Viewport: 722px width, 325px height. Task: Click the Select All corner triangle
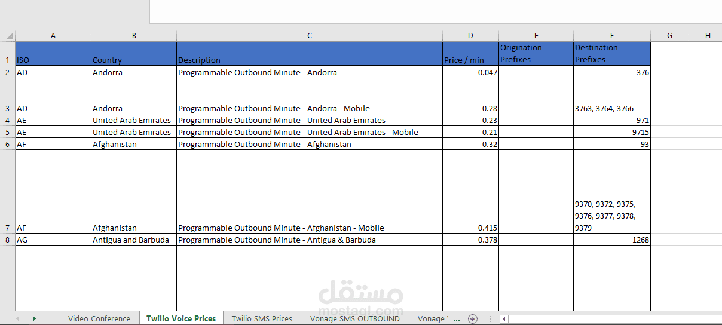pyautogui.click(x=10, y=36)
